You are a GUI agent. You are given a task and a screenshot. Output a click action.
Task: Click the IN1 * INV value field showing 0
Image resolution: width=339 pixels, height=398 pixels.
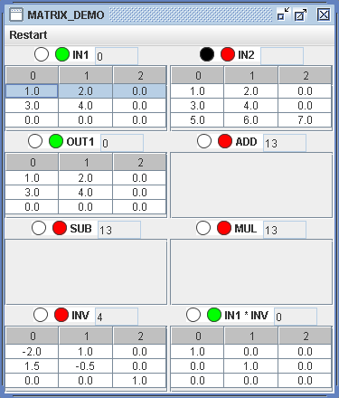(296, 317)
